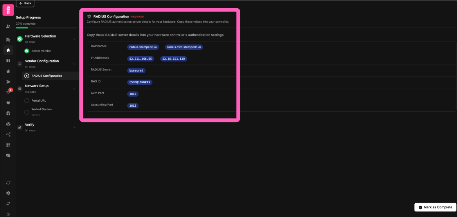Click the star icon in sidebar

(x=8, y=71)
